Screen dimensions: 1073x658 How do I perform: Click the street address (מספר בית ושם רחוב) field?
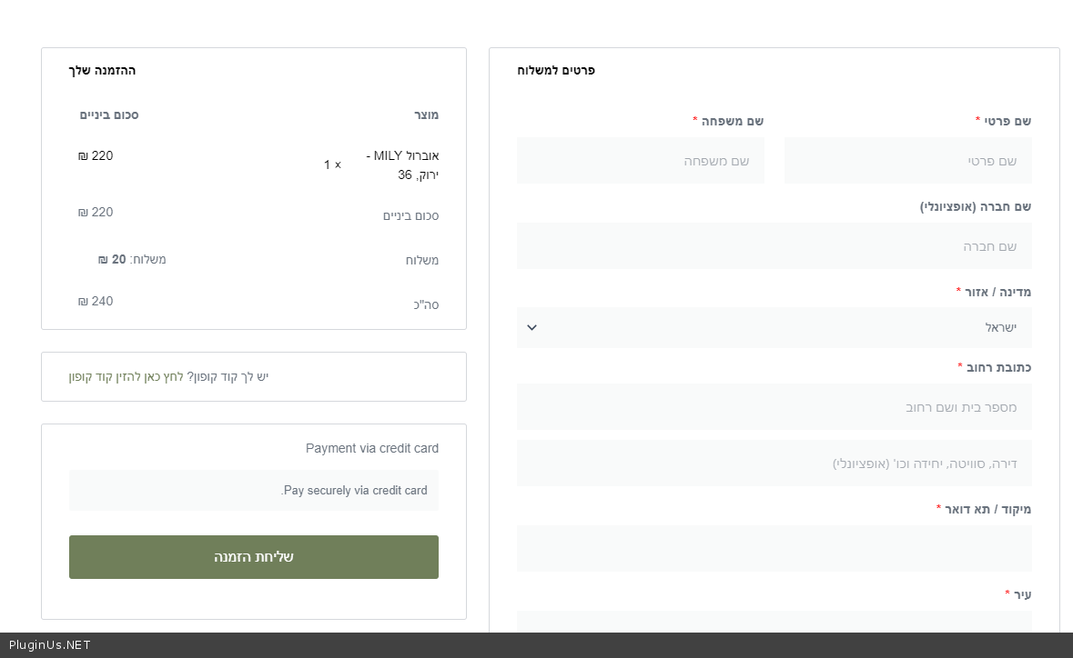[x=774, y=407]
